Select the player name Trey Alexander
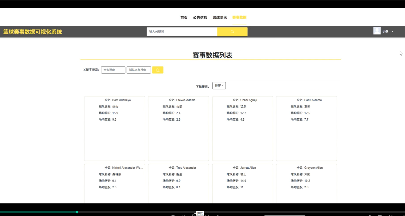Screen dimensions: 405x216 (186, 168)
